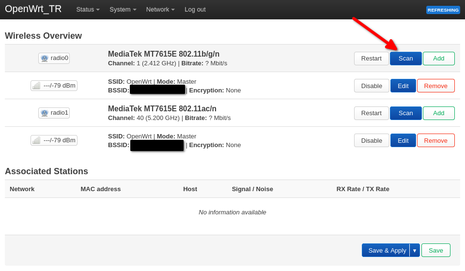Viewport: 465px width, 271px height.
Task: Click signal strength badge under radio0
Action: click(54, 86)
